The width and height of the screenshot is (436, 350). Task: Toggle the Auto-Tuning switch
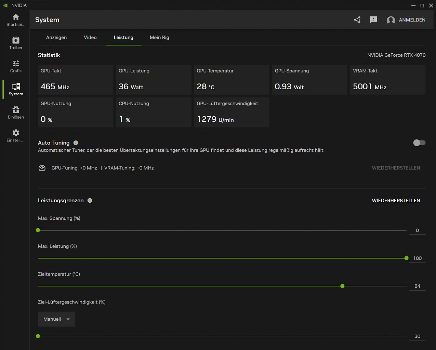(419, 143)
